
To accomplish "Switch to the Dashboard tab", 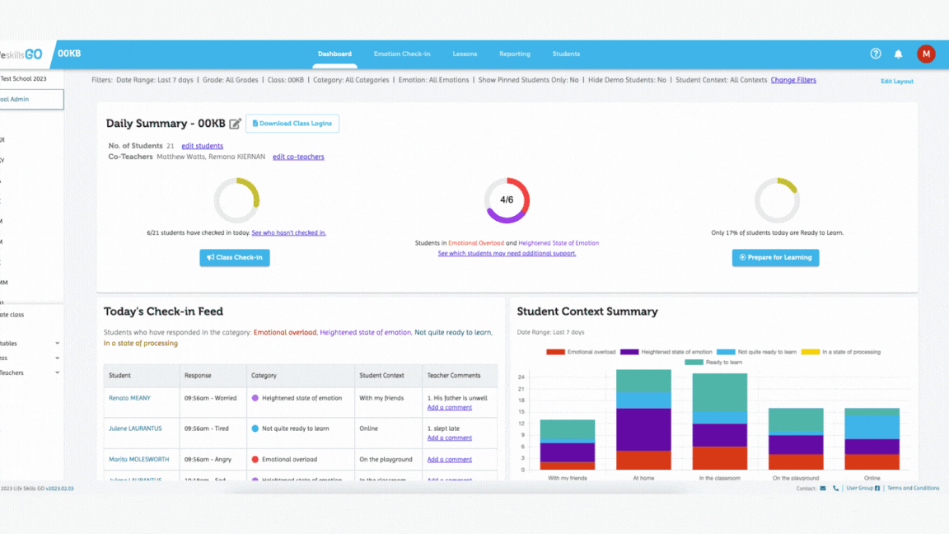I will click(x=334, y=54).
